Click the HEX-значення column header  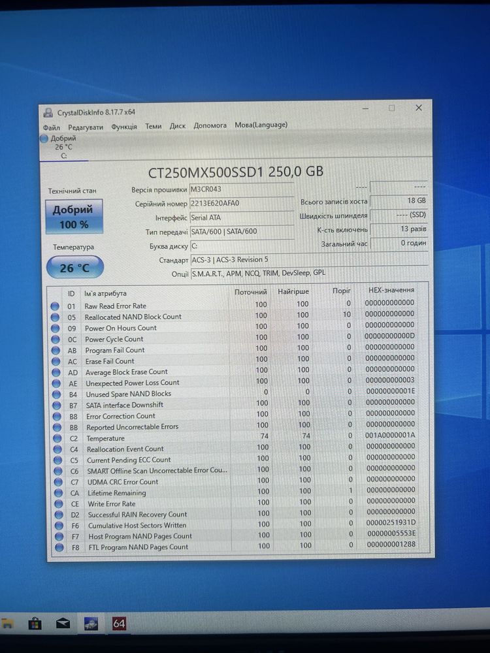pos(391,290)
